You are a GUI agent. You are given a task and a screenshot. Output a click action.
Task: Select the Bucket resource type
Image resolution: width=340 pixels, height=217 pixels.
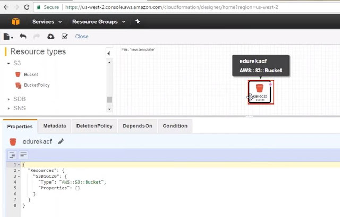[x=31, y=74]
